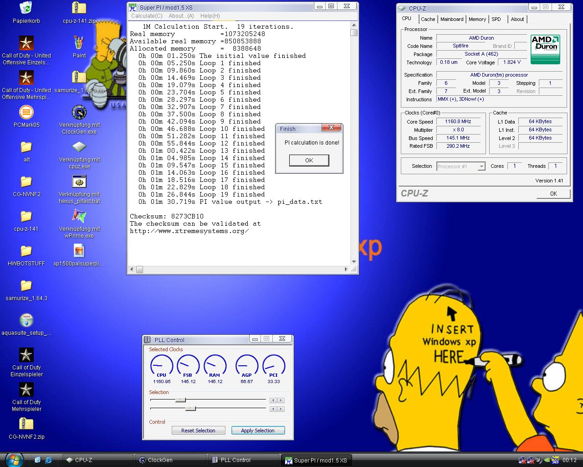Image resolution: width=583 pixels, height=467 pixels.
Task: Launch Internet Explorer from quick launch
Action: point(48,460)
